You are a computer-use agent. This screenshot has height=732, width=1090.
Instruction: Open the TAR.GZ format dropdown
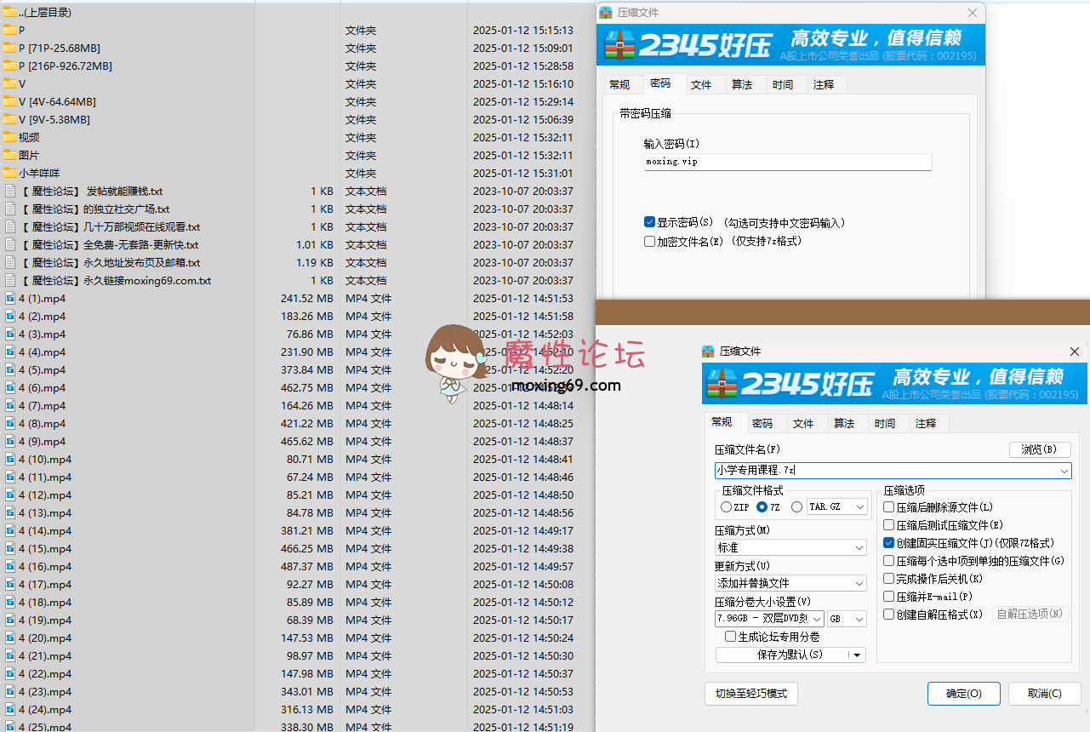tap(836, 507)
